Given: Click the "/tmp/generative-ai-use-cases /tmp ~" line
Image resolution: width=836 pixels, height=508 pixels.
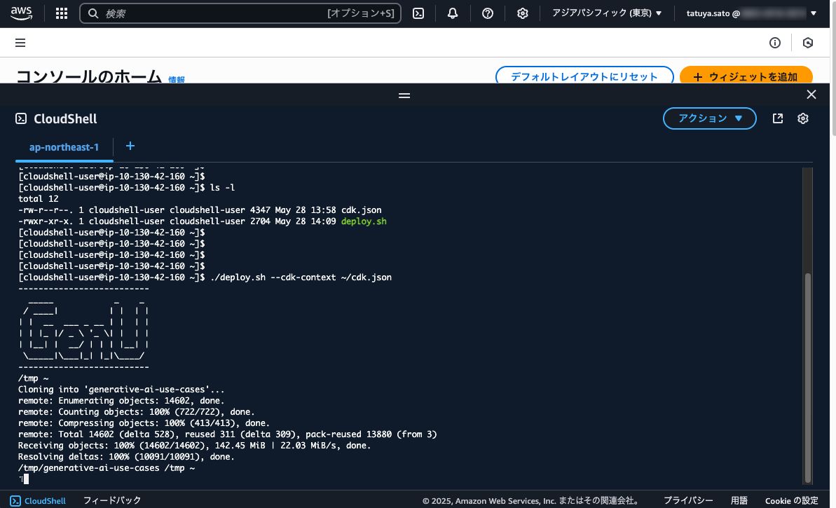Looking at the screenshot, I should point(107,468).
